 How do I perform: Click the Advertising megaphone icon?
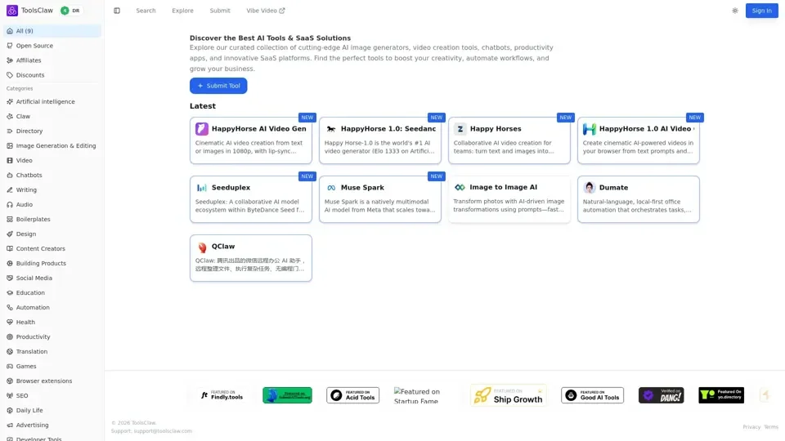(x=10, y=425)
